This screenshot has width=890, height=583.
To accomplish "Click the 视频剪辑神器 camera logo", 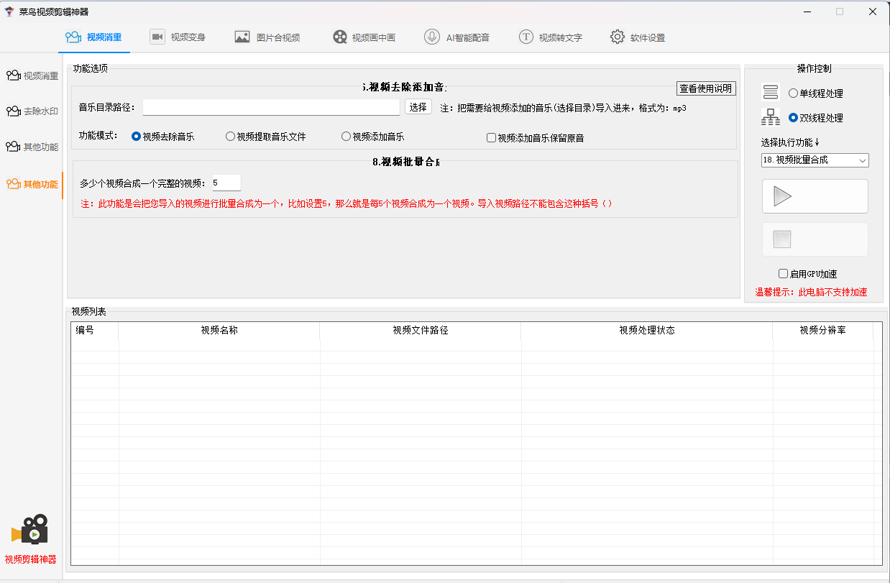I will pyautogui.click(x=30, y=531).
